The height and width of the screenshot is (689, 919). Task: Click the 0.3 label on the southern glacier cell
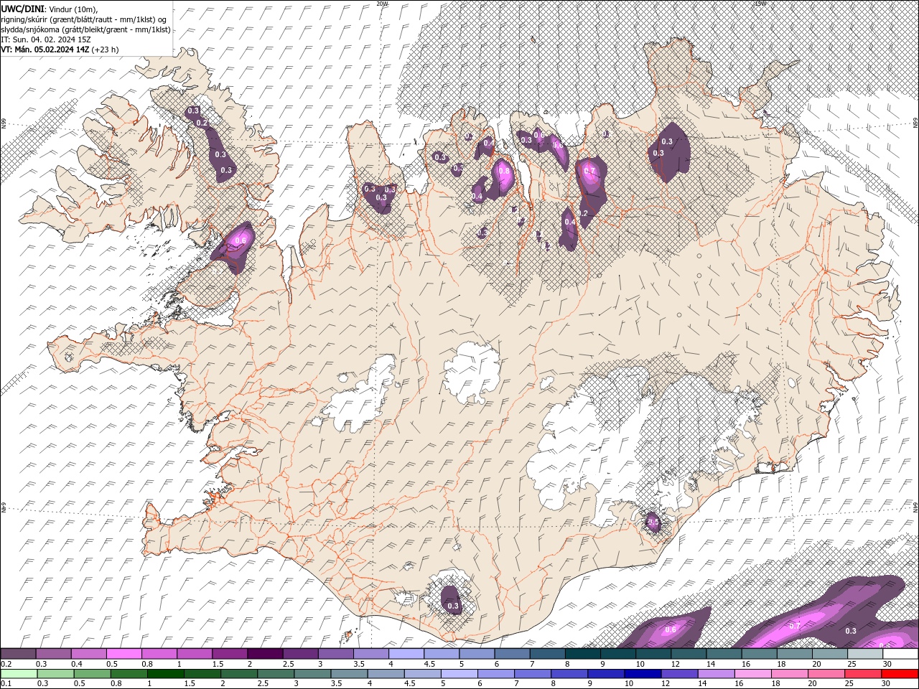[453, 606]
